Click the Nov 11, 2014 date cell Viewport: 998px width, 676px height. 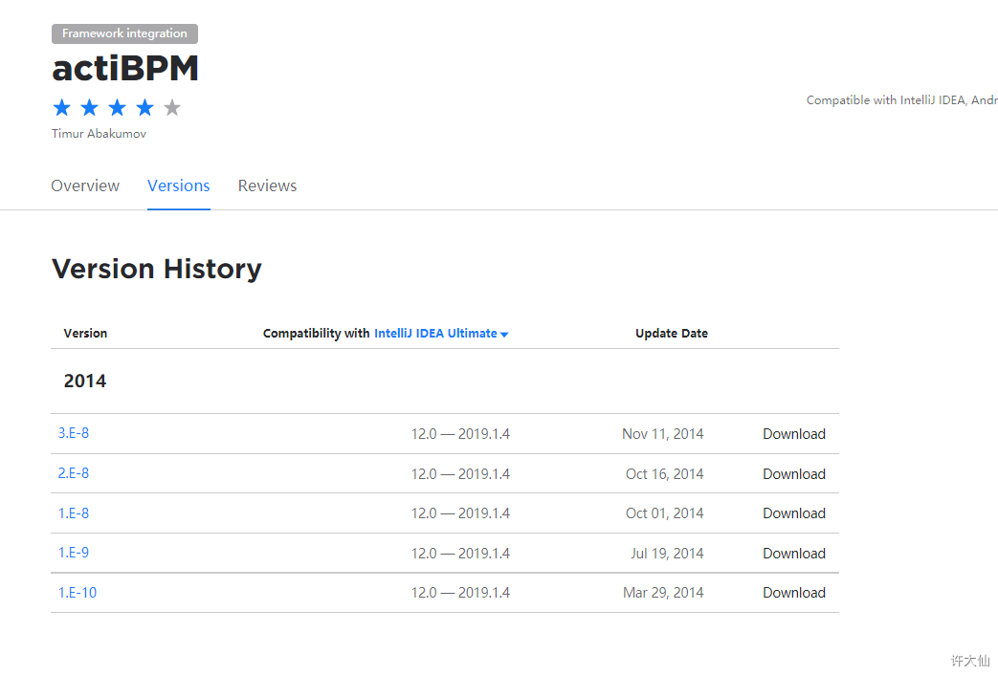pyautogui.click(x=662, y=434)
